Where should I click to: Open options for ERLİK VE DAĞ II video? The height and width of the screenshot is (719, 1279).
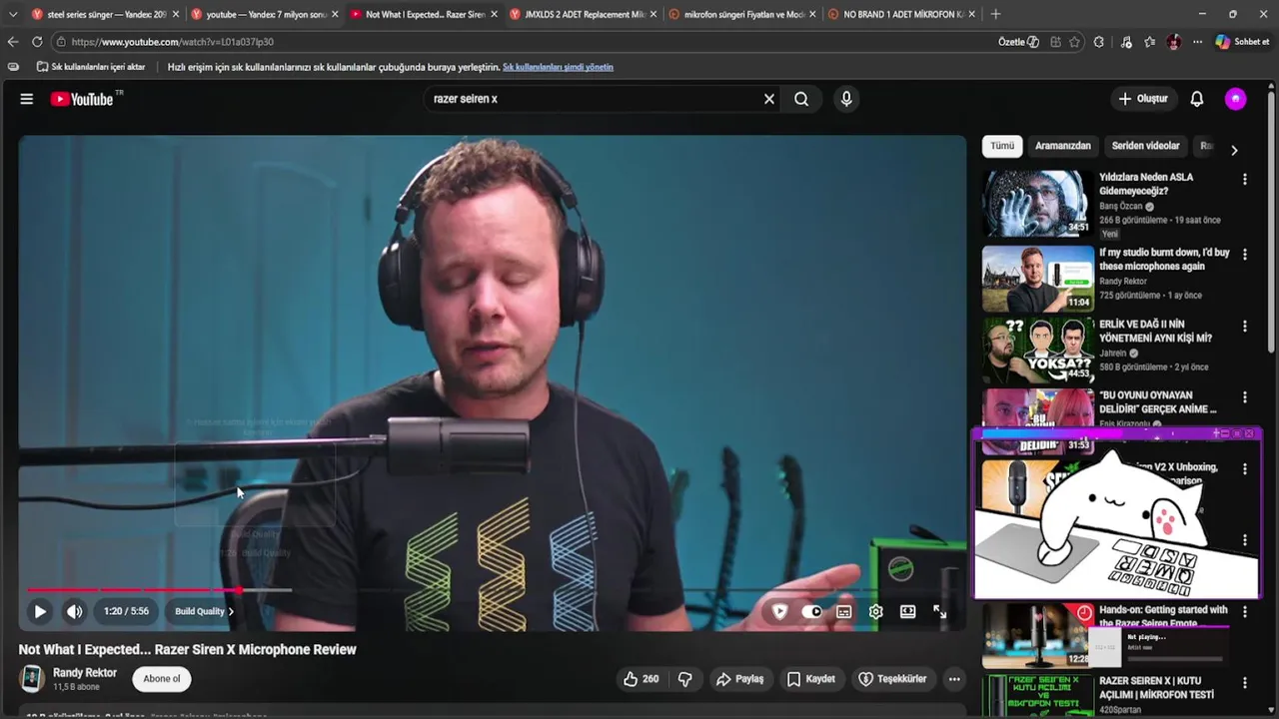pyautogui.click(x=1245, y=327)
